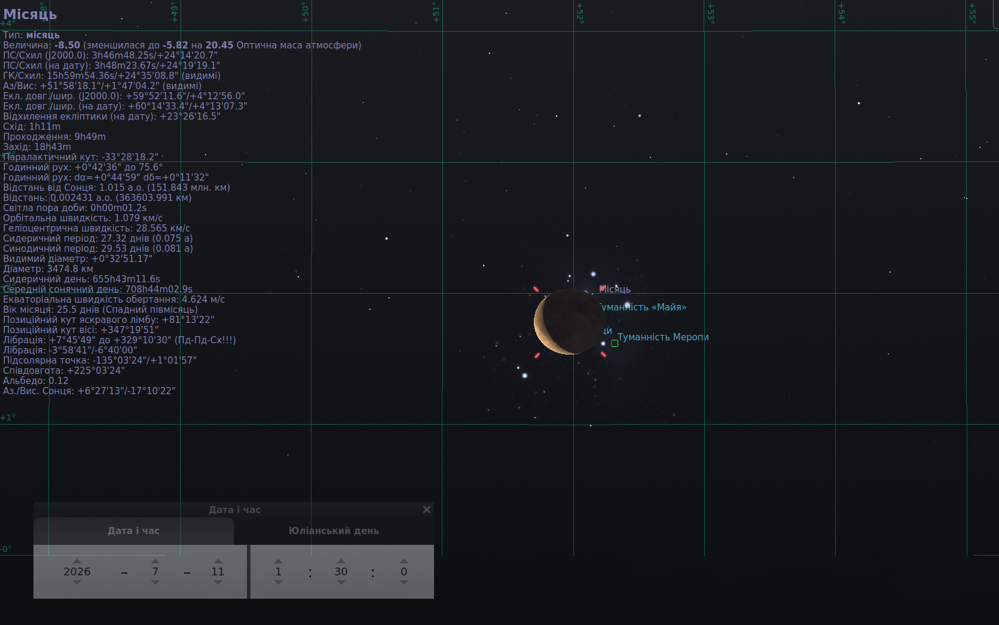999x625 pixels.
Task: Click the +52° azimuth grid label
Action: tap(579, 13)
